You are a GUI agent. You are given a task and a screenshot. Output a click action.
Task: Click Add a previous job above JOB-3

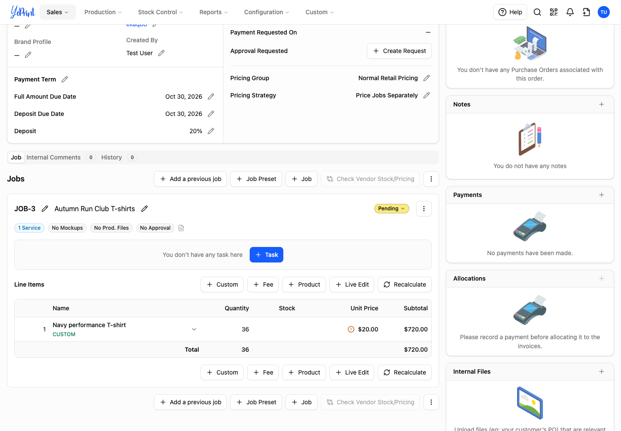(x=190, y=179)
